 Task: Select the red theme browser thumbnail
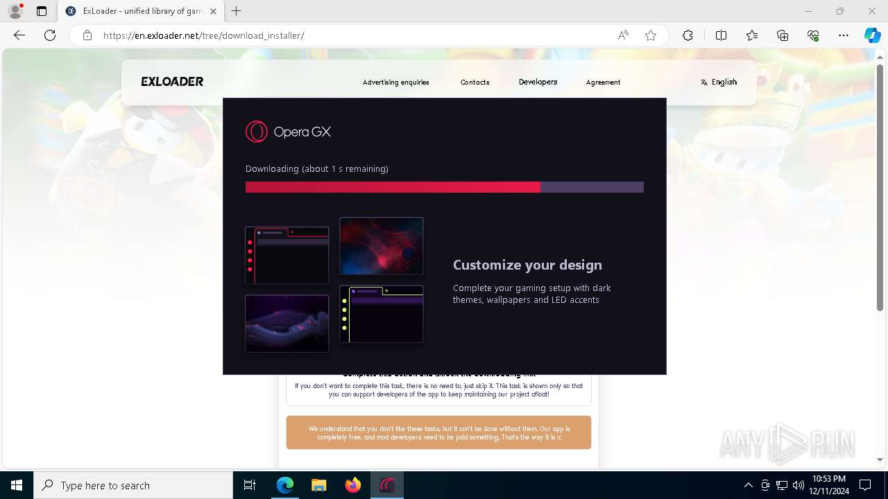pyautogui.click(x=287, y=255)
